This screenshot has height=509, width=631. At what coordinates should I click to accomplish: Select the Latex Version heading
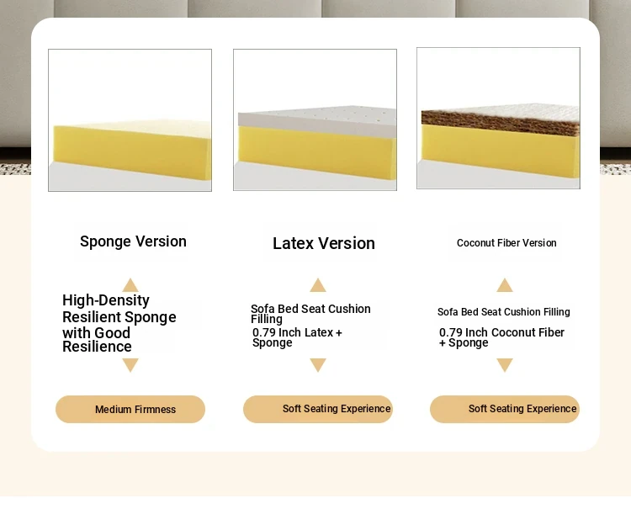324,243
